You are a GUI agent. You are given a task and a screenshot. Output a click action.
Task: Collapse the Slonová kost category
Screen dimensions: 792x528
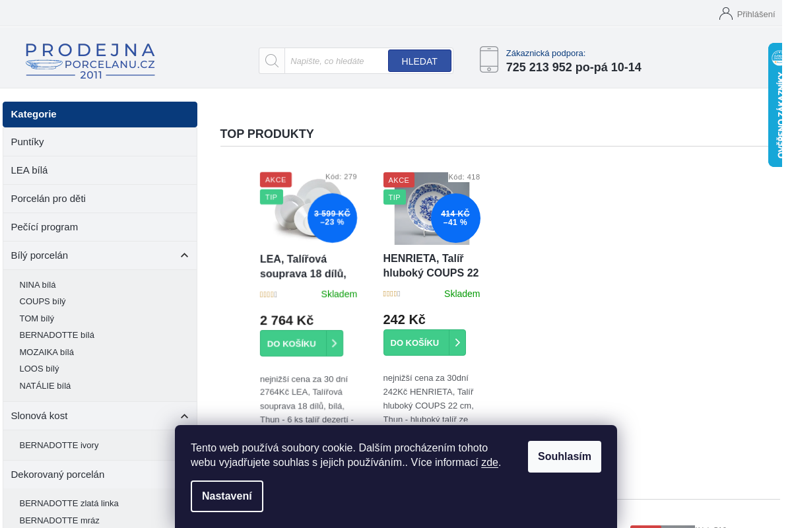(184, 416)
